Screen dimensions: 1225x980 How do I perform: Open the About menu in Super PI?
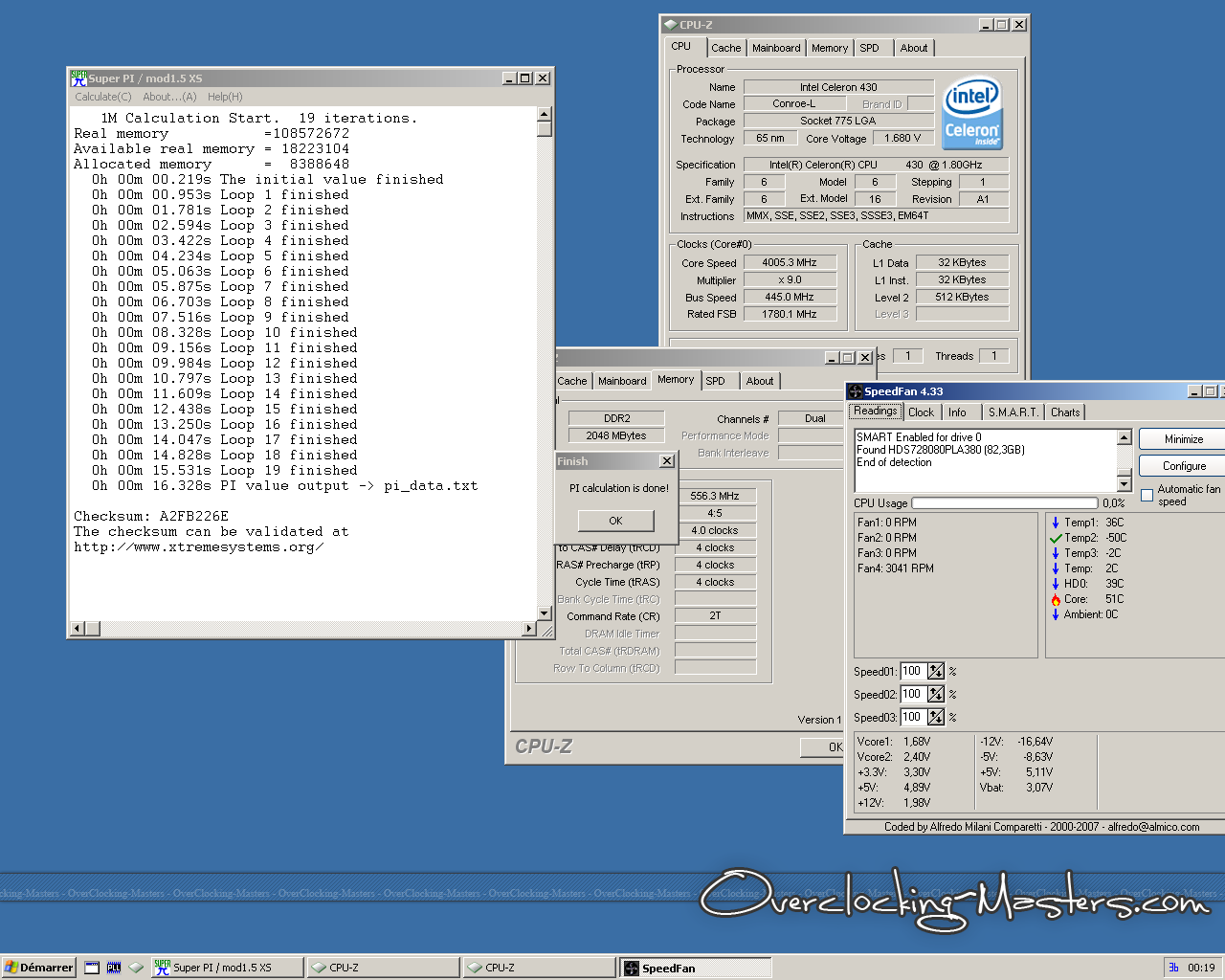169,97
